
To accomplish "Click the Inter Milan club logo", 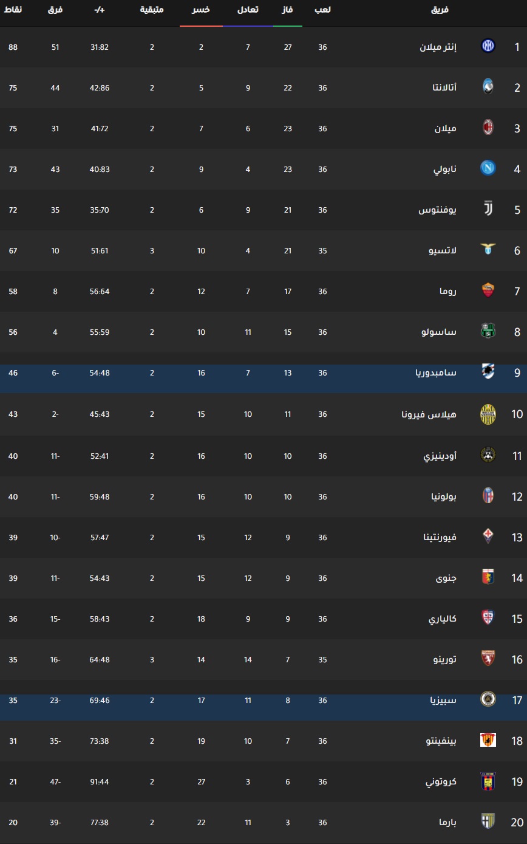I will pos(488,46).
